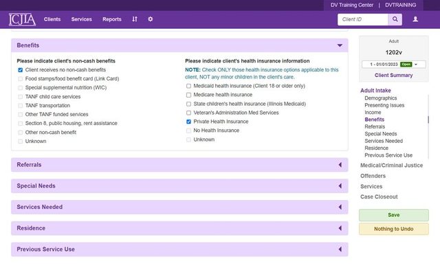Check Section 8, public housing, rent assistance
440x266 pixels.
click(20, 124)
